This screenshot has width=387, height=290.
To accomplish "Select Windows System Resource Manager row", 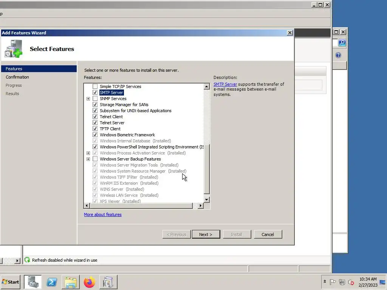I will click(143, 171).
